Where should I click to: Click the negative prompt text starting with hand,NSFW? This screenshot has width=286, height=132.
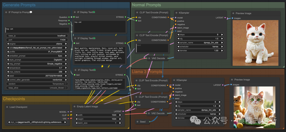100,84
